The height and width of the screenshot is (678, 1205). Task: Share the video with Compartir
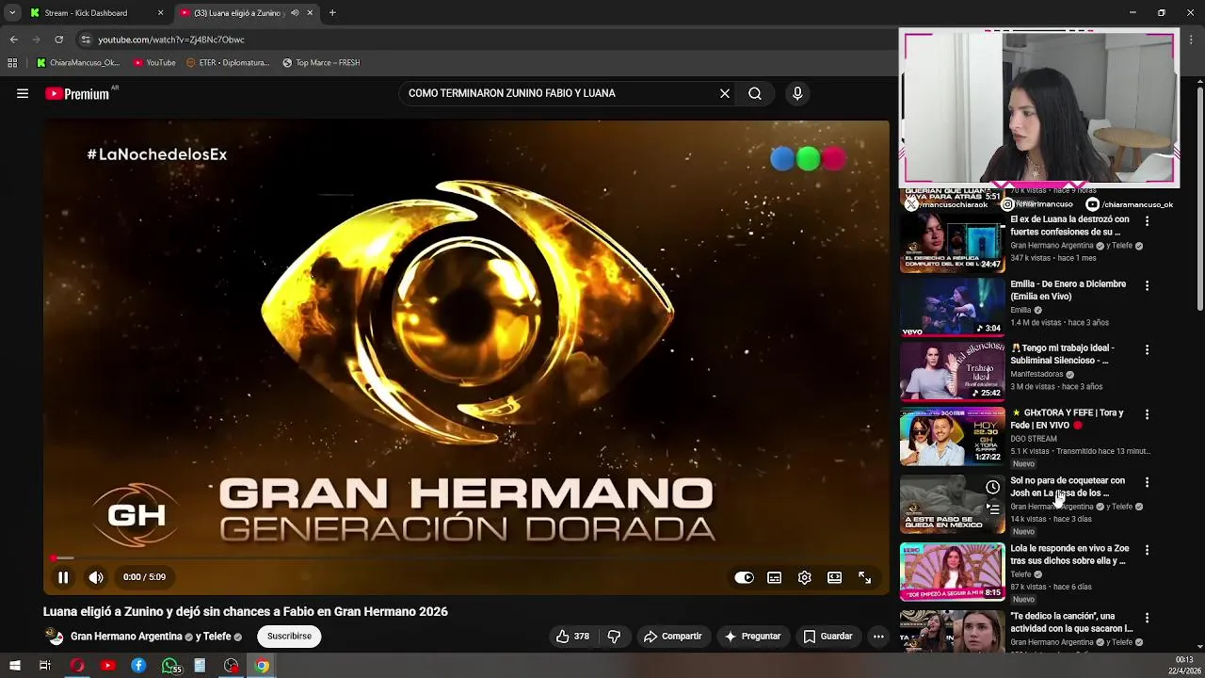673,636
